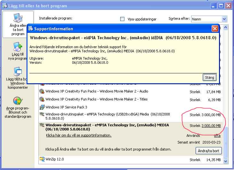
Task: Click Supportinformation dialog title icon
Action: [31, 28]
